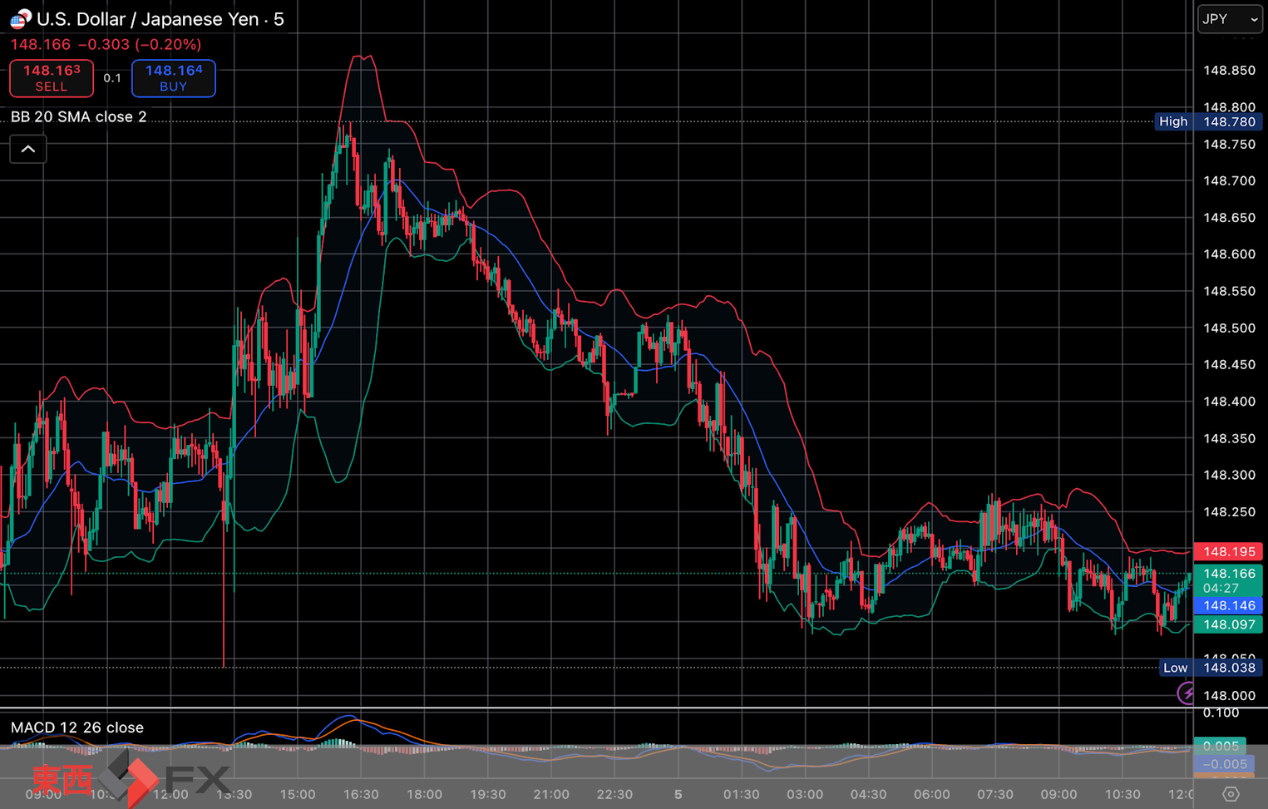This screenshot has width=1268, height=809.
Task: Click the teal 0.005 MACD value label
Action: click(x=1221, y=746)
